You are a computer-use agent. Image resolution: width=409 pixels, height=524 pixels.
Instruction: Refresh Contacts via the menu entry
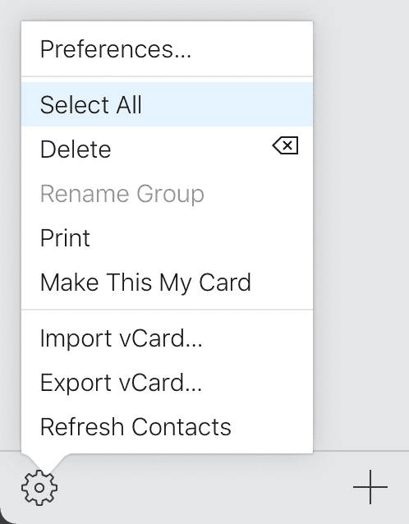pyautogui.click(x=167, y=427)
